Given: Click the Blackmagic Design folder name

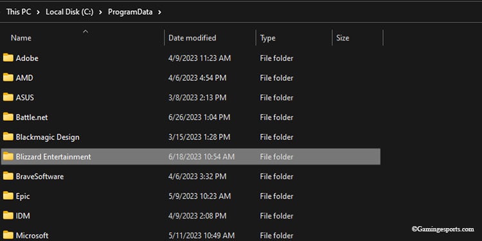Looking at the screenshot, I should coord(48,137).
